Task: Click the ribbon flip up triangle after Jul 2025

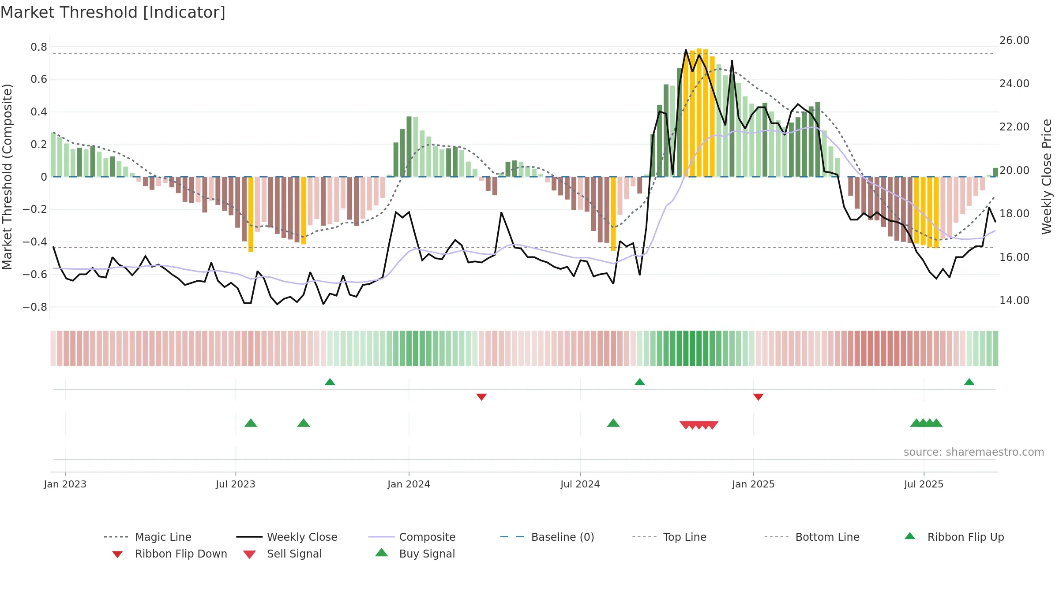Action: pyautogui.click(x=969, y=382)
